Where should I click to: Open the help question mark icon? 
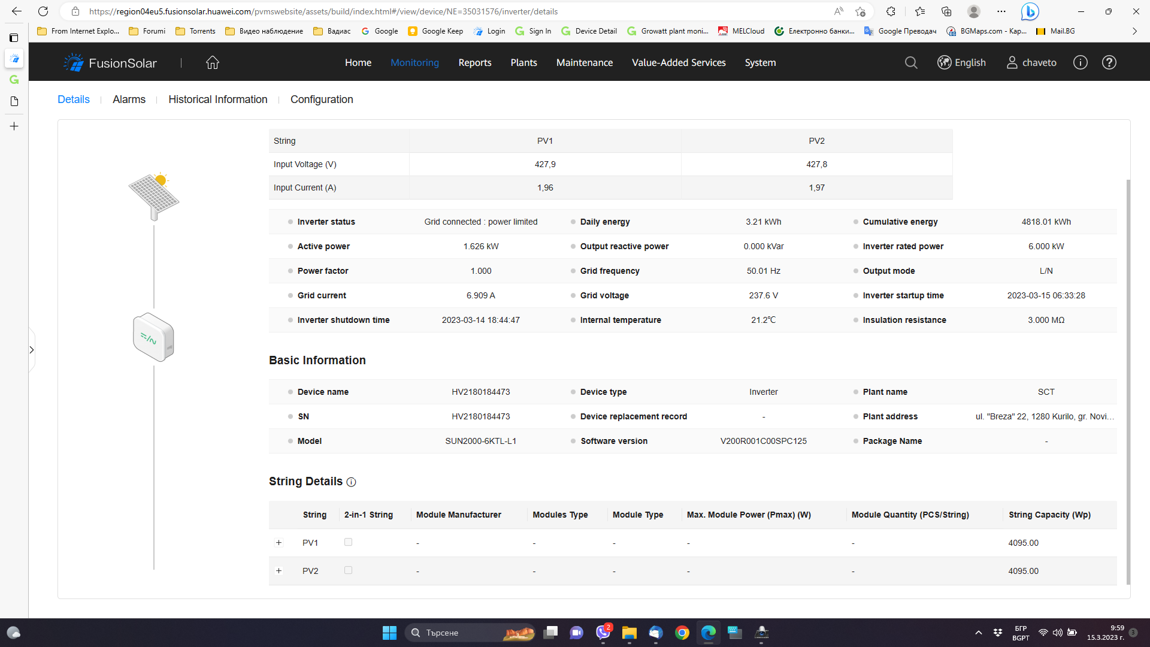click(x=1109, y=62)
